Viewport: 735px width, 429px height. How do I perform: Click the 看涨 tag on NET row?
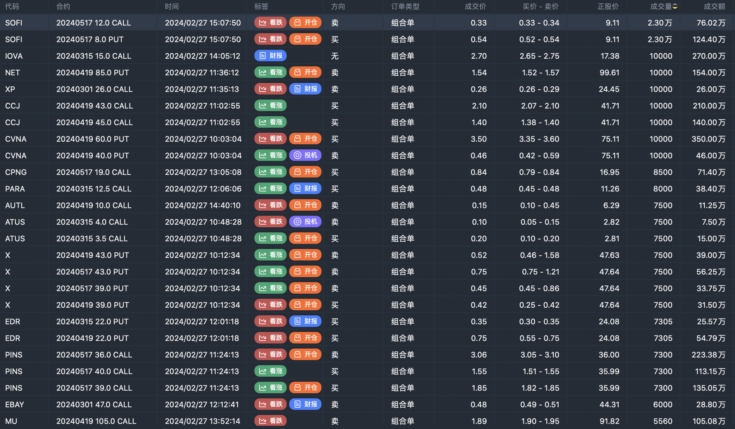coord(270,72)
